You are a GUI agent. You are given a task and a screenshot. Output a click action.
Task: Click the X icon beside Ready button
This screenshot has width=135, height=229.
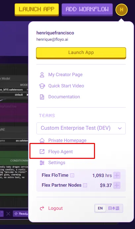click(x=8, y=214)
